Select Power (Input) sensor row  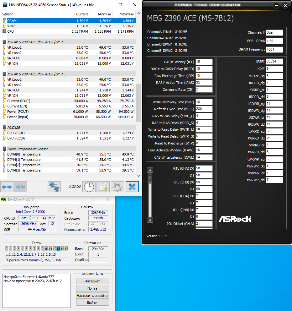point(68,117)
